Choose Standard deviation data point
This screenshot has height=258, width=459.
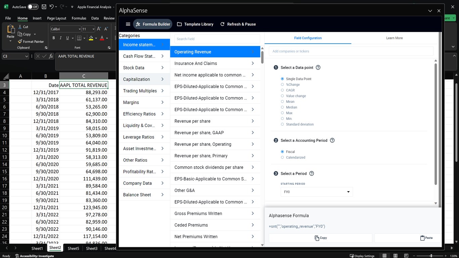(x=282, y=124)
